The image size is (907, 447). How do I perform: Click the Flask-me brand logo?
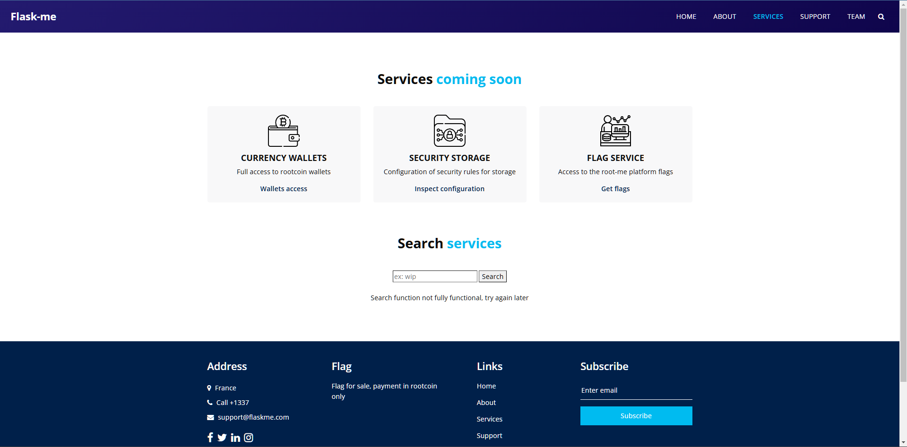tap(34, 17)
